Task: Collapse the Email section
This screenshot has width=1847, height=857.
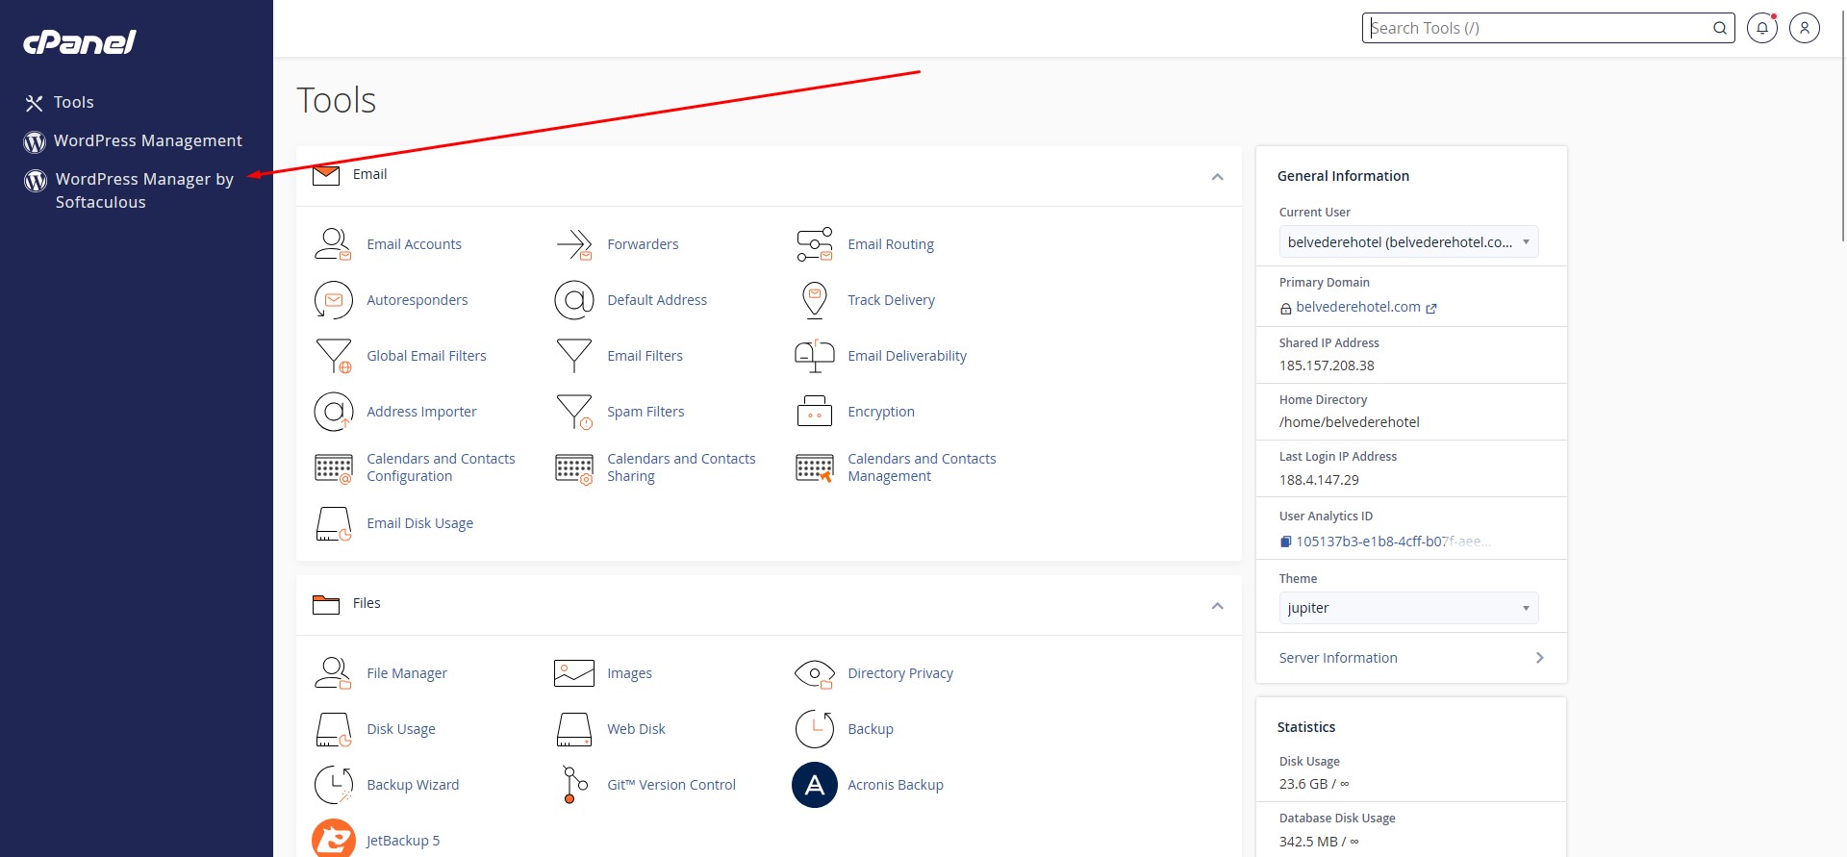Action: click(x=1217, y=177)
